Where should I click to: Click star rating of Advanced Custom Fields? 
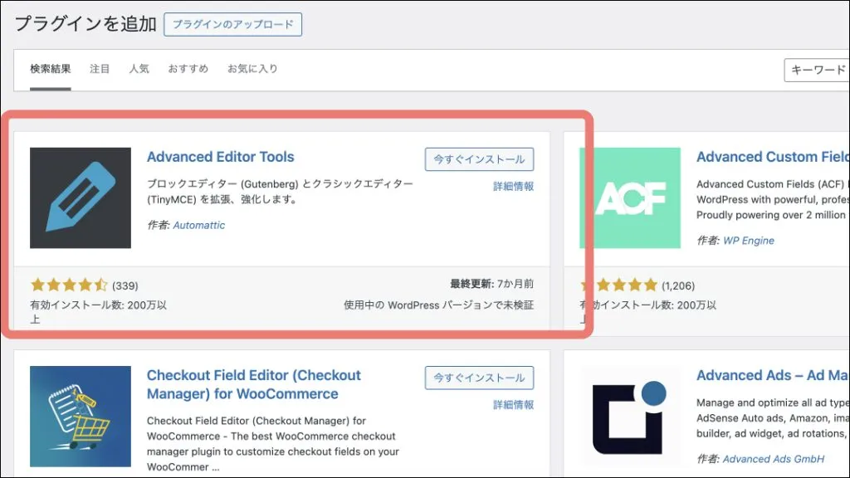click(x=619, y=285)
